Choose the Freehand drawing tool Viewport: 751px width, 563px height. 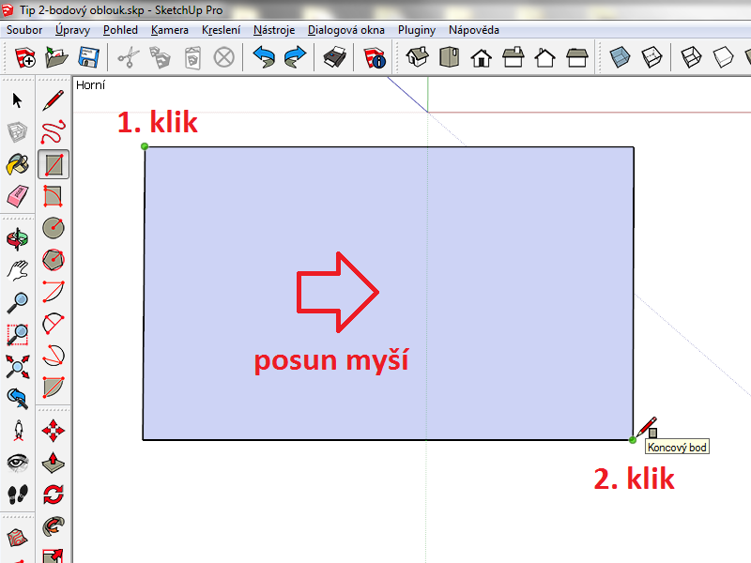click(x=54, y=132)
